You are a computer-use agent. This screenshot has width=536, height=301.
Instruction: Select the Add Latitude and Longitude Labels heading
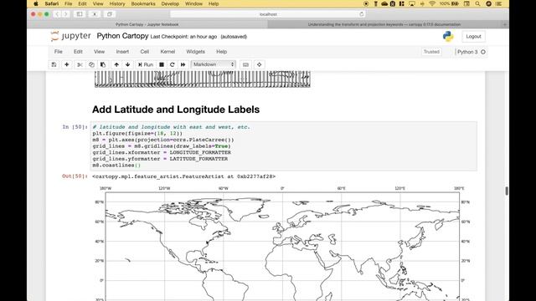[176, 110]
